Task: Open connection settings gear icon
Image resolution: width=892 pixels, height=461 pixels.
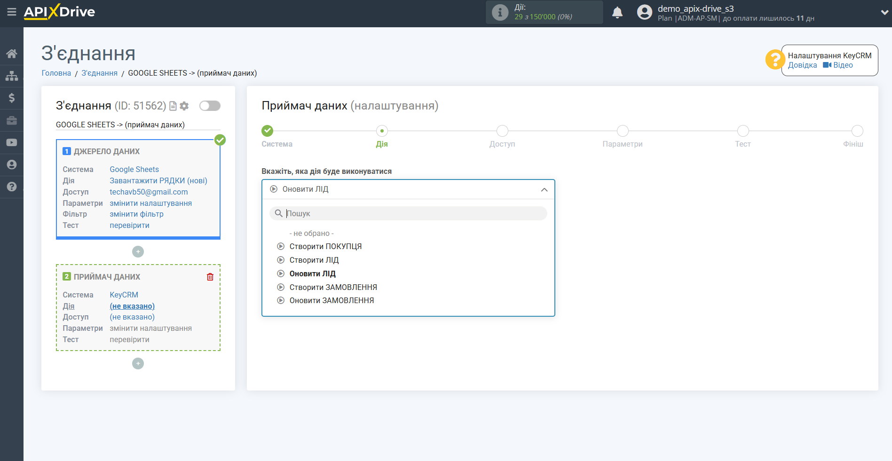Action: click(184, 106)
